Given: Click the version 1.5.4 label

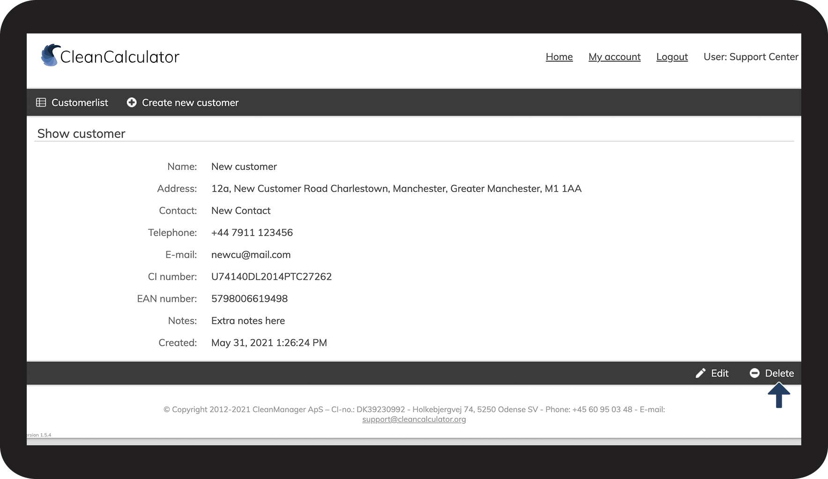Looking at the screenshot, I should point(39,435).
